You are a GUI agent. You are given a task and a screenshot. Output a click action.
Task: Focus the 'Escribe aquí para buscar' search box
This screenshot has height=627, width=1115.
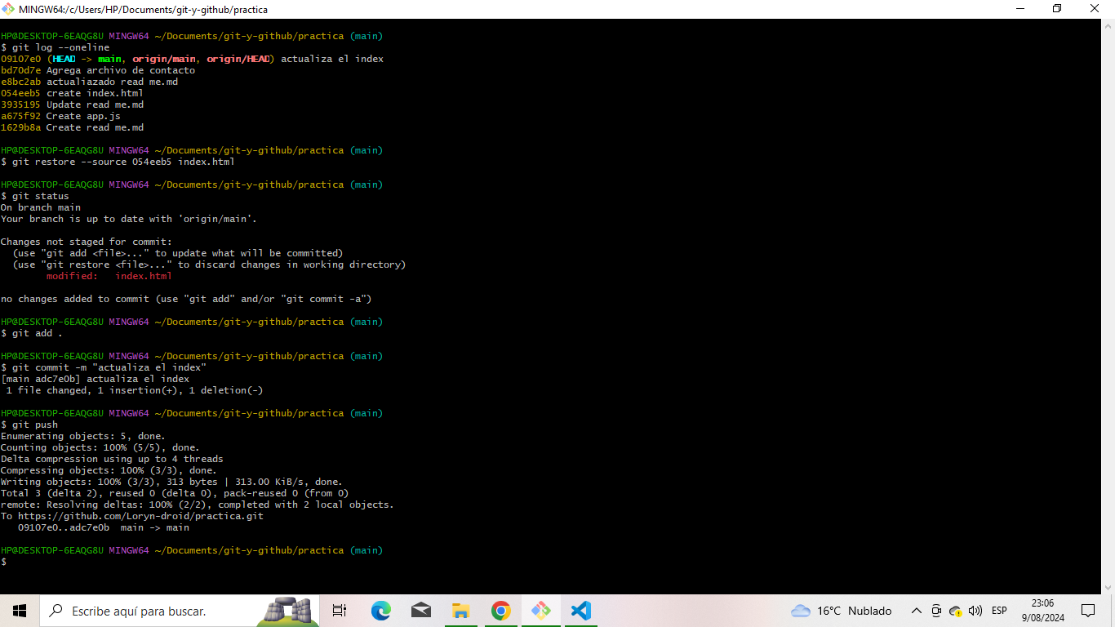click(x=180, y=611)
